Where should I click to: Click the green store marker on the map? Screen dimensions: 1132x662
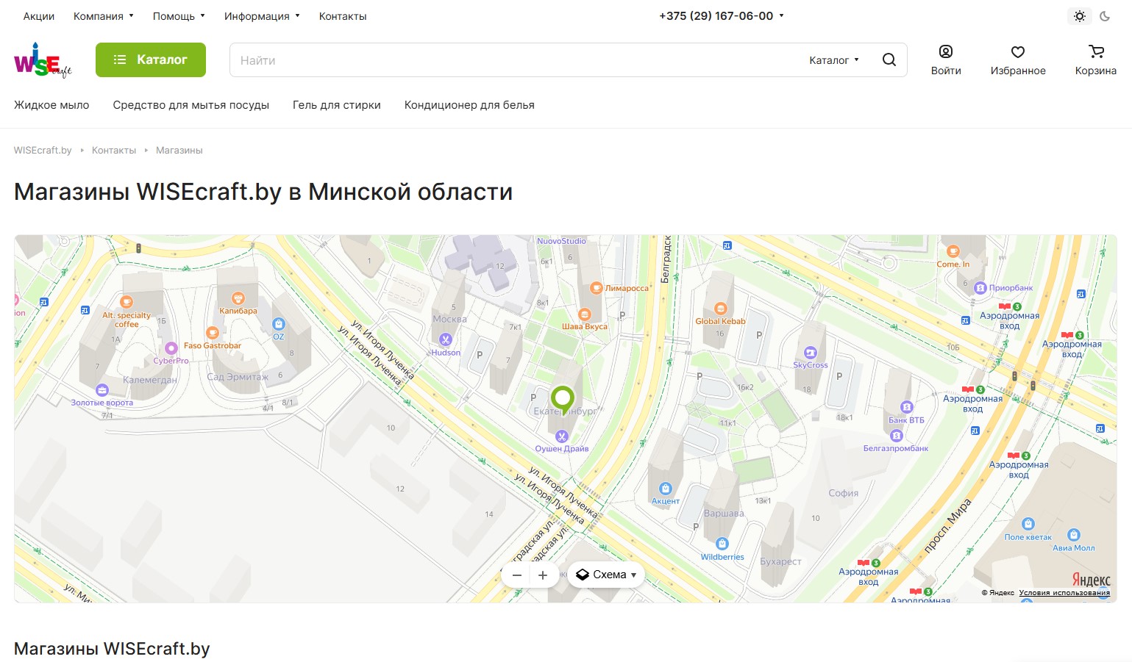click(563, 399)
